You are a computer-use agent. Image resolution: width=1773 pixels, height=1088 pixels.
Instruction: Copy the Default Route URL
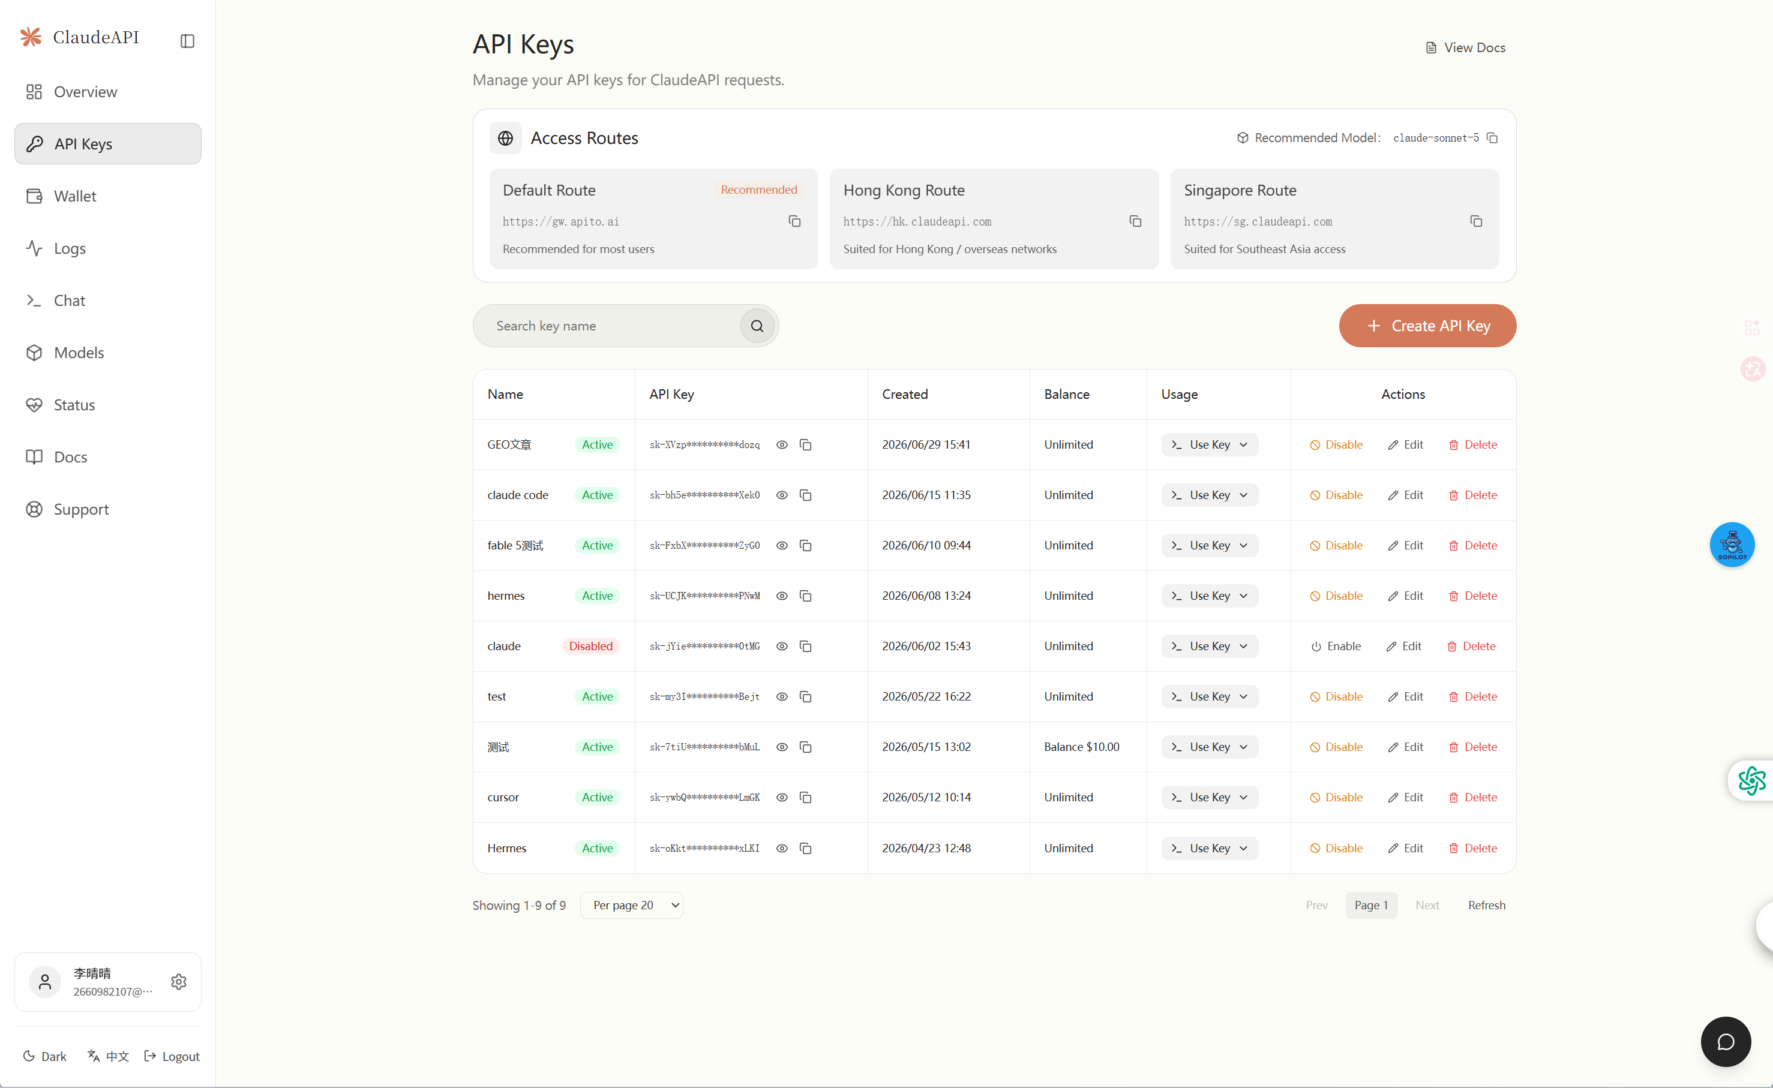[794, 221]
